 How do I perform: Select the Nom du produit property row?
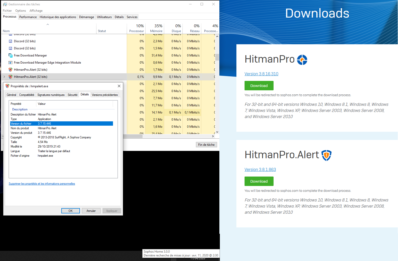[x=61, y=128]
